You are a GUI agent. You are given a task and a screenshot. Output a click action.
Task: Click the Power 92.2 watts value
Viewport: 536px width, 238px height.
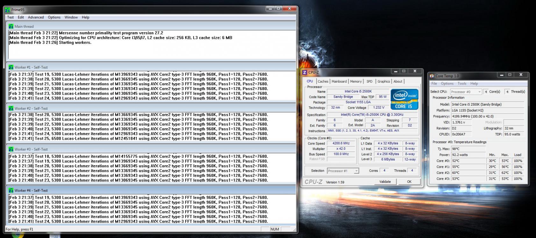point(468,155)
